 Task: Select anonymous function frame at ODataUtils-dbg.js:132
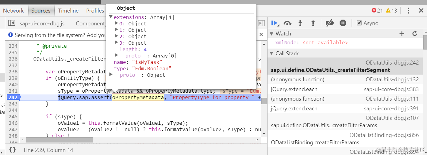[345, 79]
